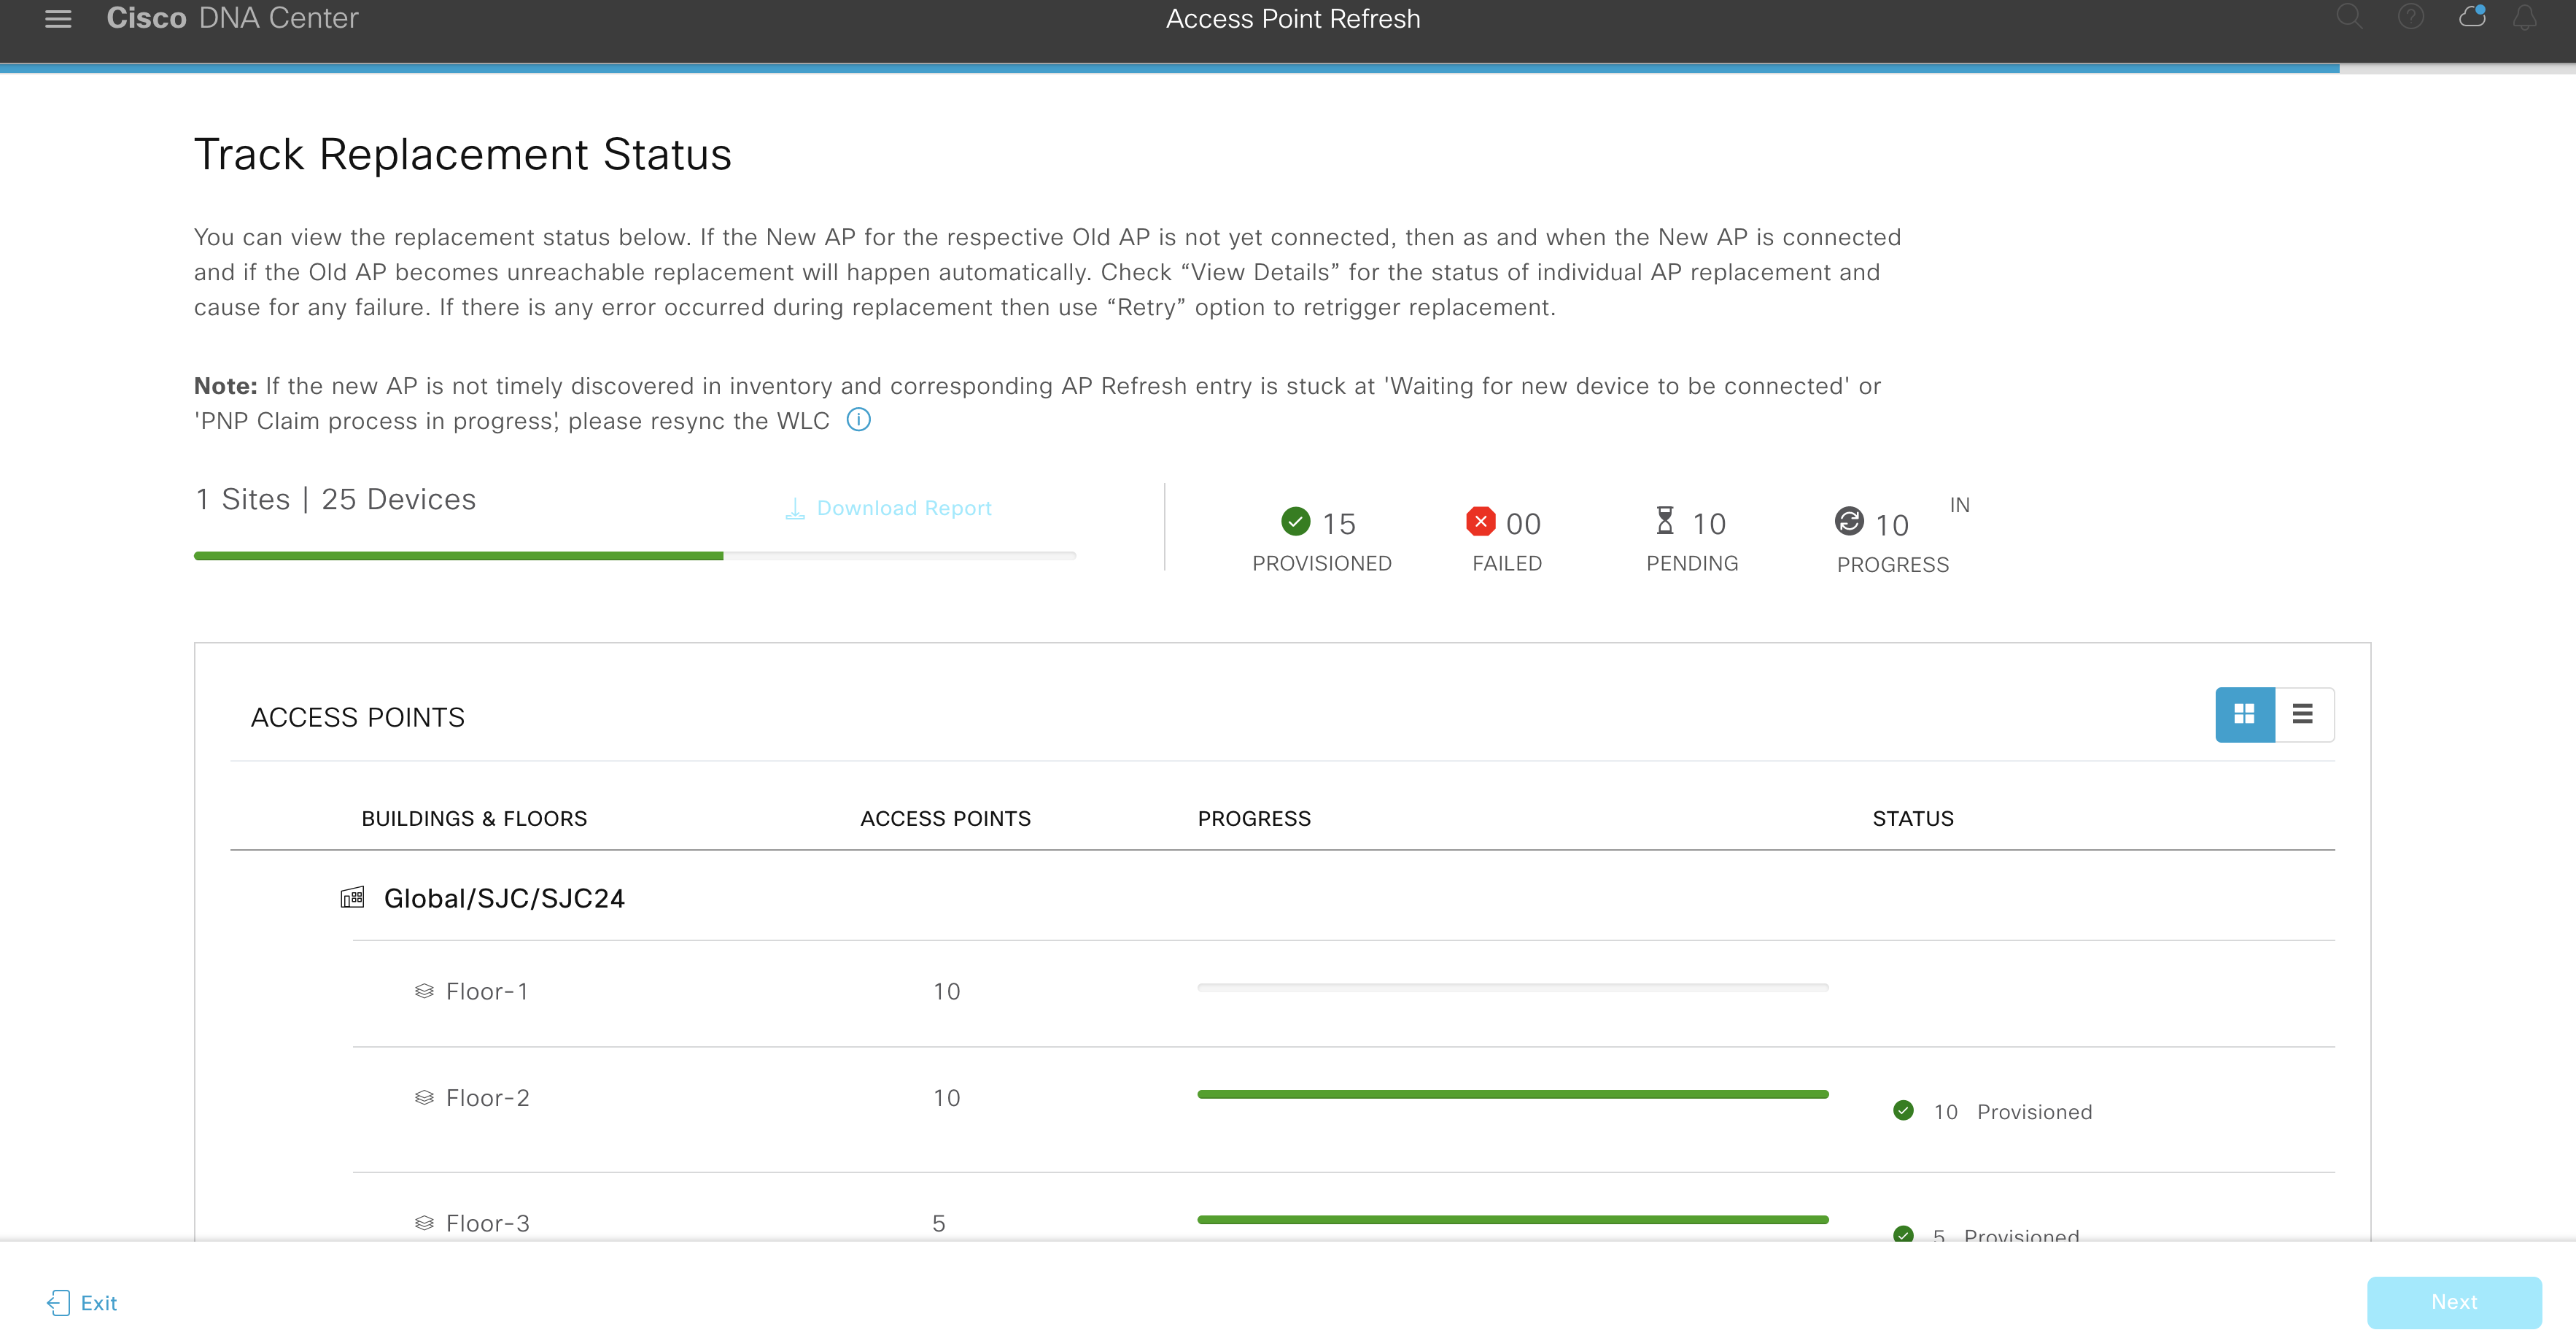Click the Floor-2 green progress bar

coord(1512,1094)
